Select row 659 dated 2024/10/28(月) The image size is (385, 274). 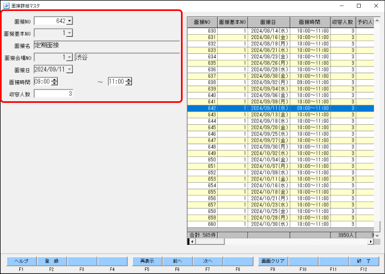tap(280, 217)
